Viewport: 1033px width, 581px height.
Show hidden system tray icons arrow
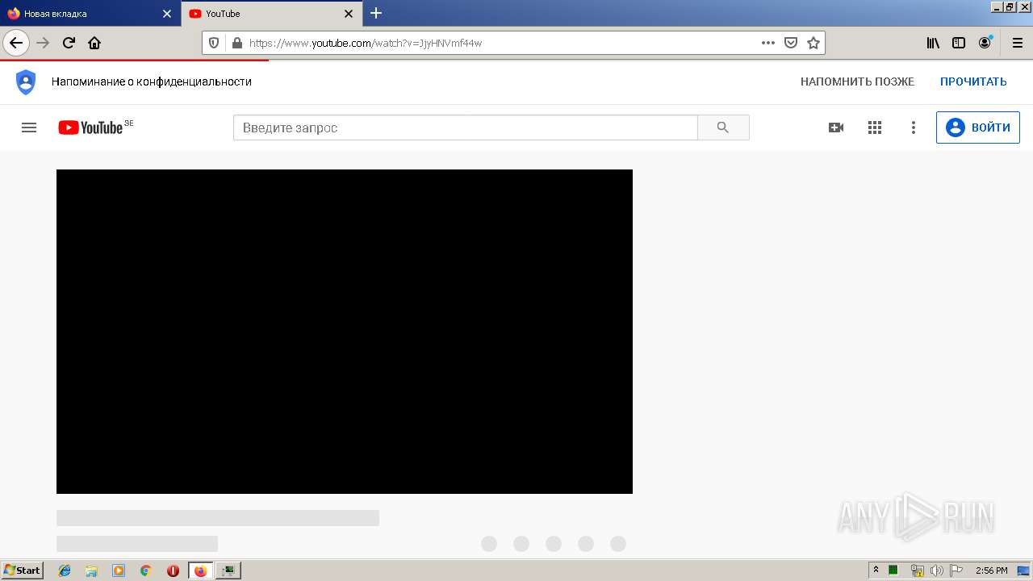click(876, 570)
